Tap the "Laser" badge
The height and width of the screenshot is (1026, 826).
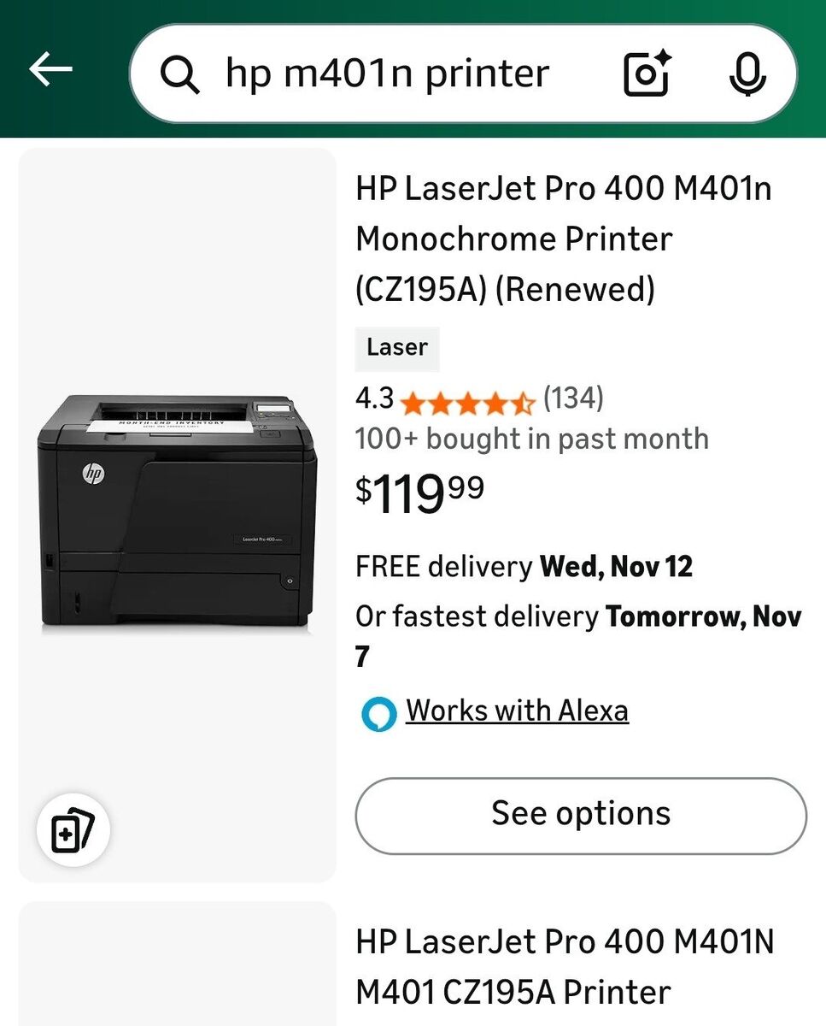click(397, 348)
